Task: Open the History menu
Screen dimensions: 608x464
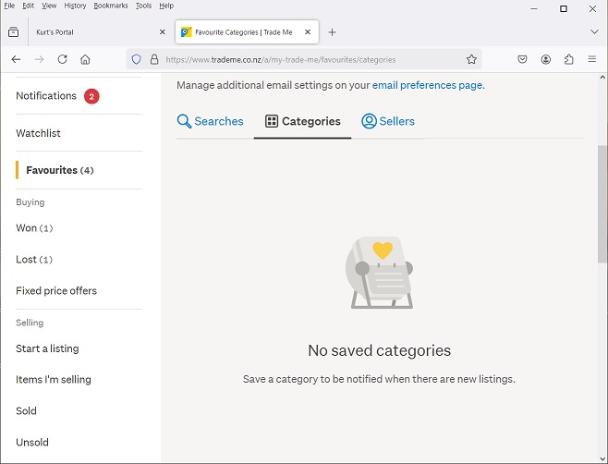Action: (75, 6)
